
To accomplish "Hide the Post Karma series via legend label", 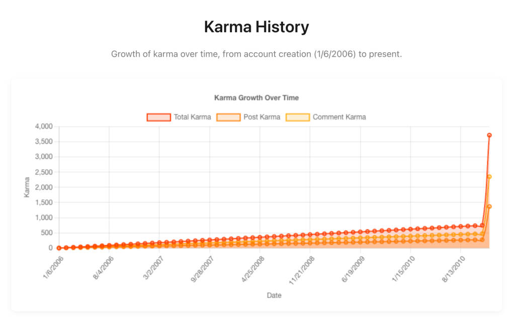I will (x=262, y=117).
